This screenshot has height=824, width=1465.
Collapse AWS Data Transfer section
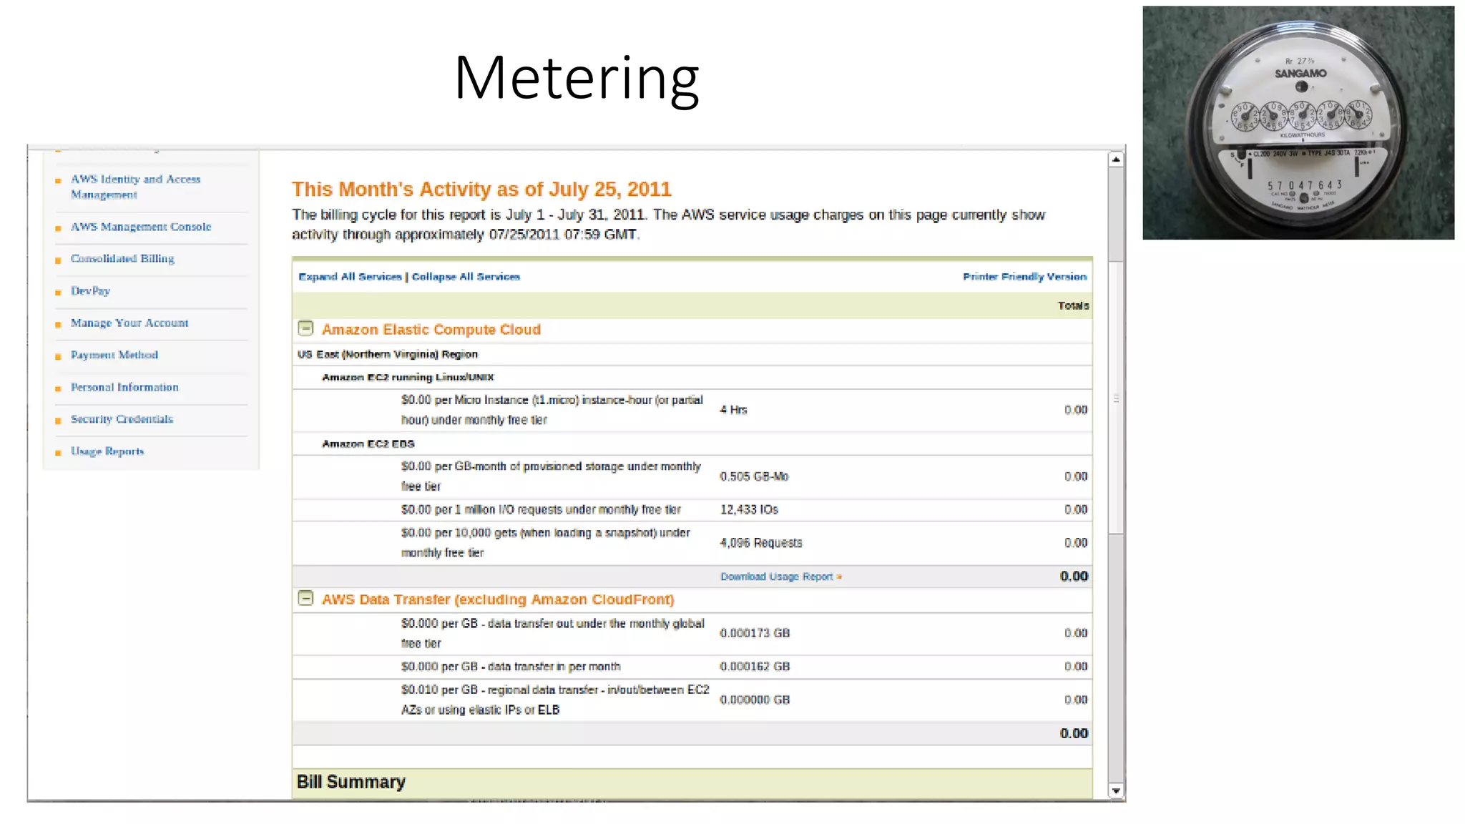coord(305,598)
